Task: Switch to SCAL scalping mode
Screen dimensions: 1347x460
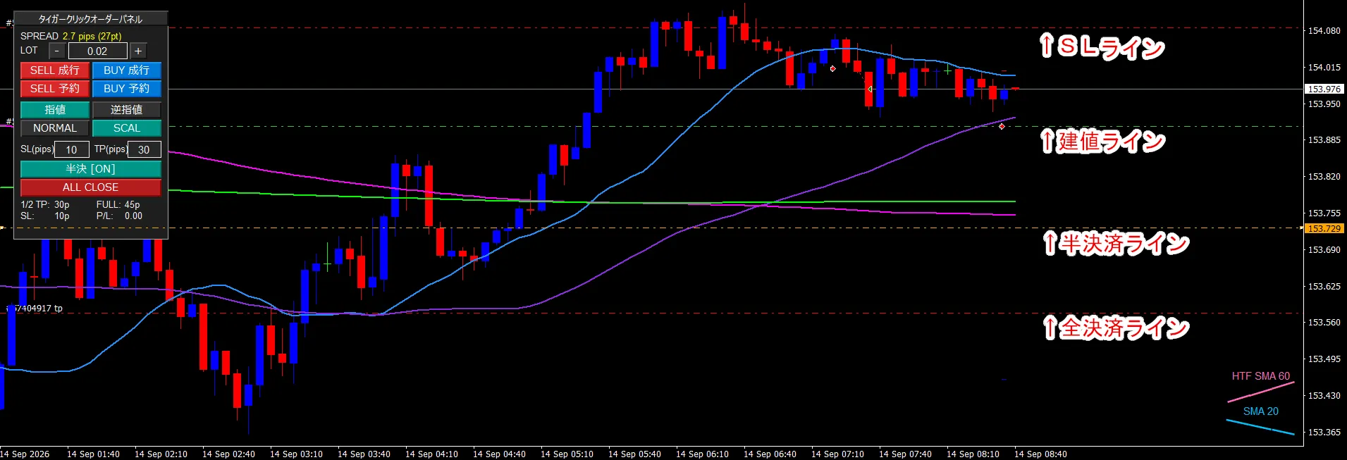Action: [127, 128]
